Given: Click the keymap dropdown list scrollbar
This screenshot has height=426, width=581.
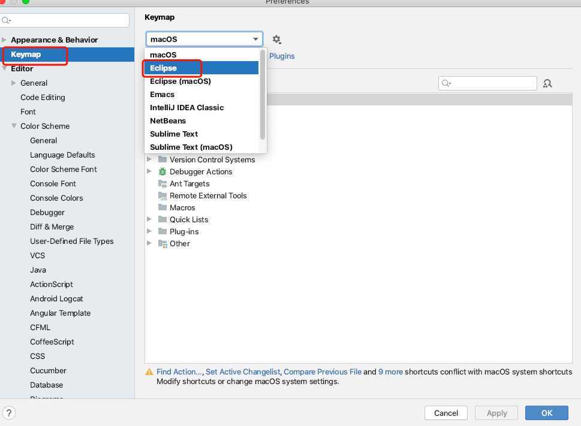Looking at the screenshot, I should coord(263,95).
